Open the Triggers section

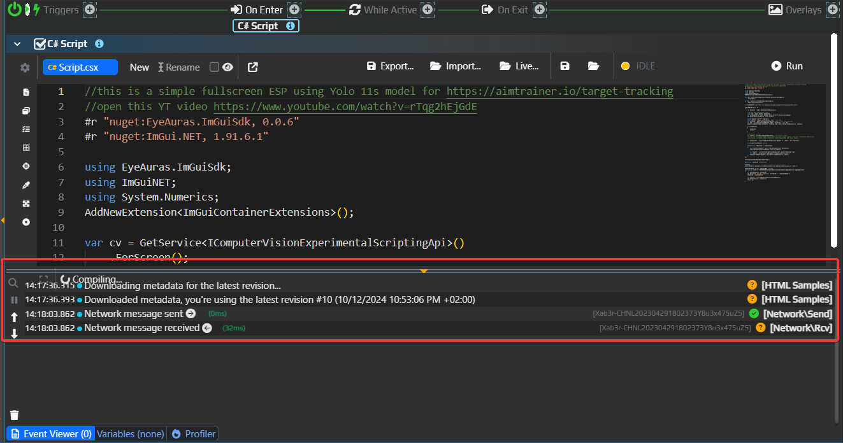[x=56, y=10]
